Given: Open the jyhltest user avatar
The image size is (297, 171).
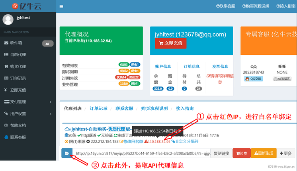Looking at the screenshot, I should click(8, 19).
